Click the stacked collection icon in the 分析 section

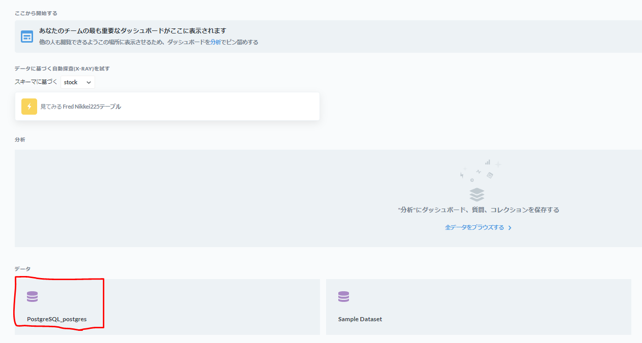(x=477, y=194)
